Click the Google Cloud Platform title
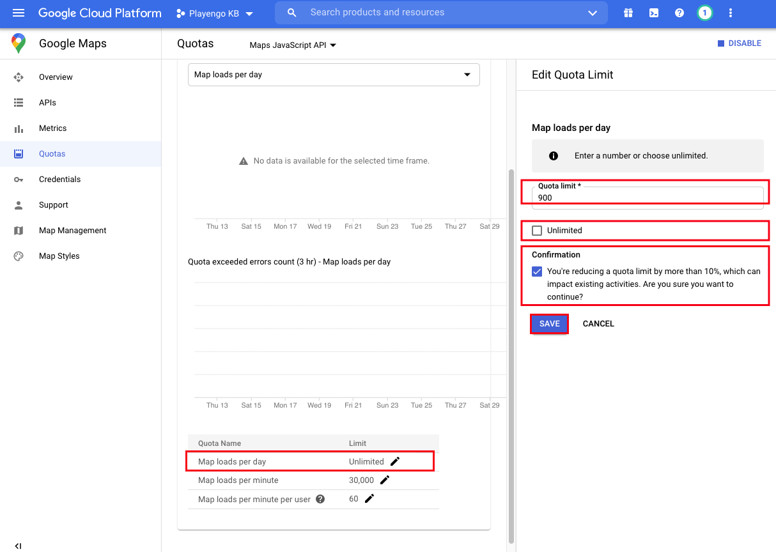The image size is (776, 552). coord(100,13)
